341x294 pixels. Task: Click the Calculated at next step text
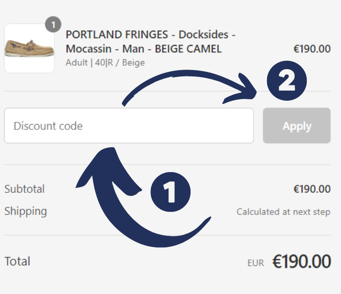283,212
